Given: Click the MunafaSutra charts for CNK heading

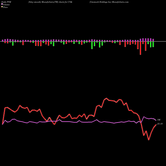Looking at the screenshot, I should (50, 2).
